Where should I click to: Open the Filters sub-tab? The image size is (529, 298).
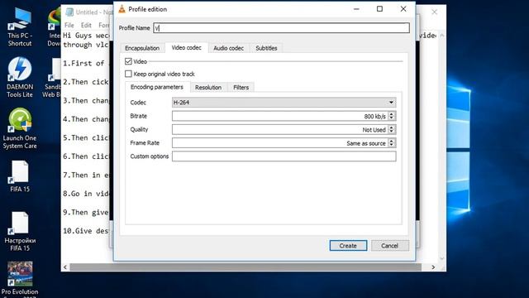[241, 87]
